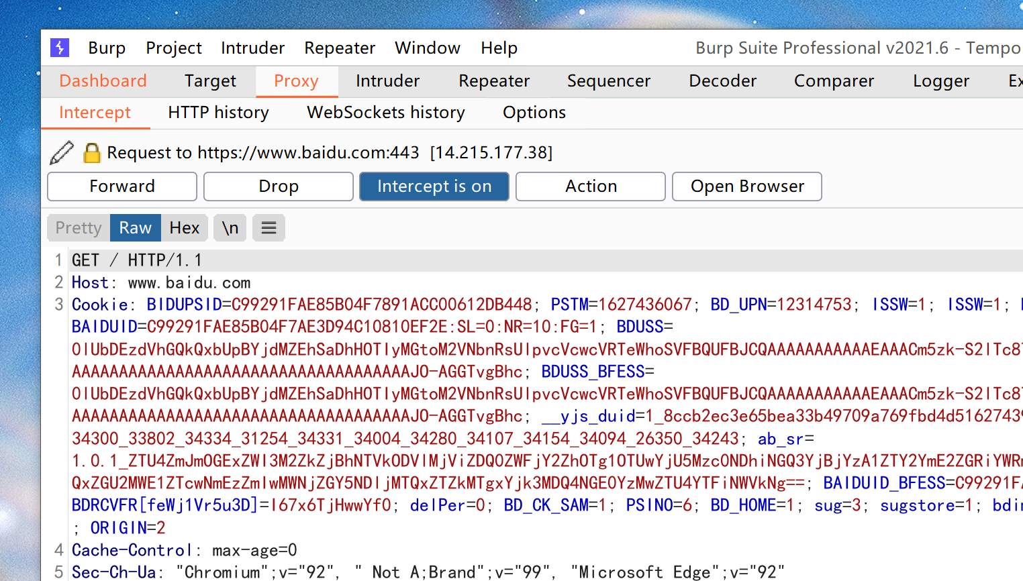Click the BD_HOME=1 cookie
This screenshot has width=1023, height=581.
(x=753, y=505)
